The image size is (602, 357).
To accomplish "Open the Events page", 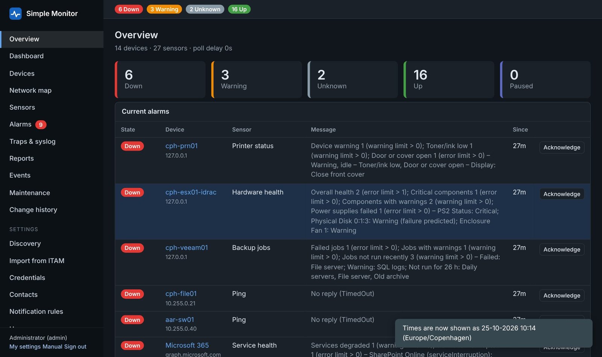I will [52, 175].
